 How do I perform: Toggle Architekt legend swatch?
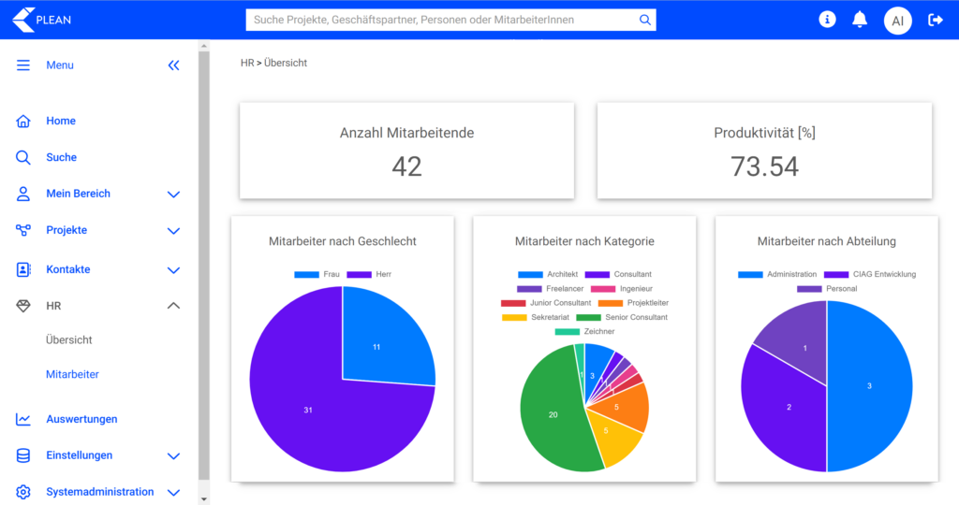pos(530,275)
